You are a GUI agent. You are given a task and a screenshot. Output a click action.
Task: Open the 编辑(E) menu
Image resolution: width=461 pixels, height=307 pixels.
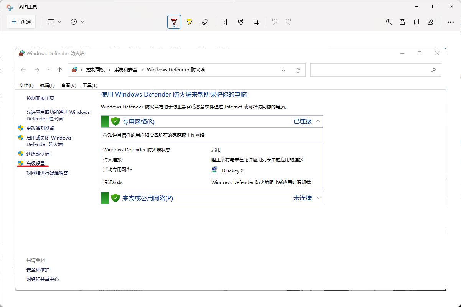coord(47,85)
